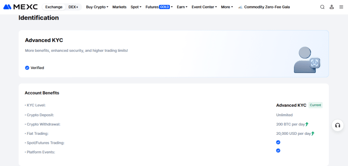Click green arrow beside 20,000 USD per day
The image size is (348, 166).
[x=313, y=133]
